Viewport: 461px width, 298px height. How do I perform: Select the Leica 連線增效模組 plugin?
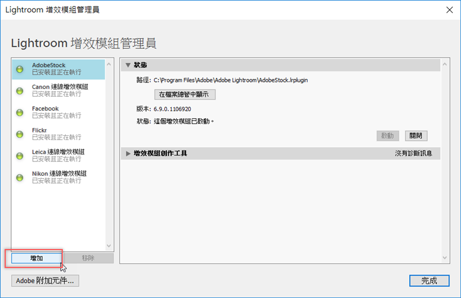coord(59,156)
